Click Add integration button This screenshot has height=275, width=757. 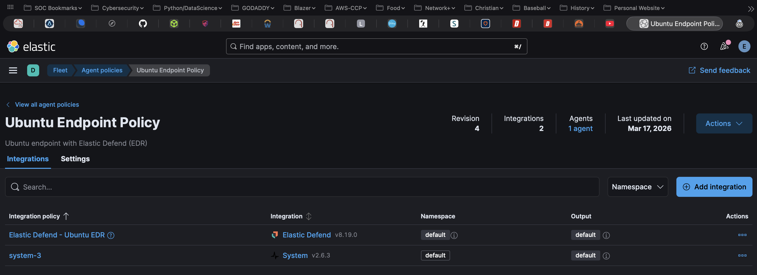tap(714, 187)
